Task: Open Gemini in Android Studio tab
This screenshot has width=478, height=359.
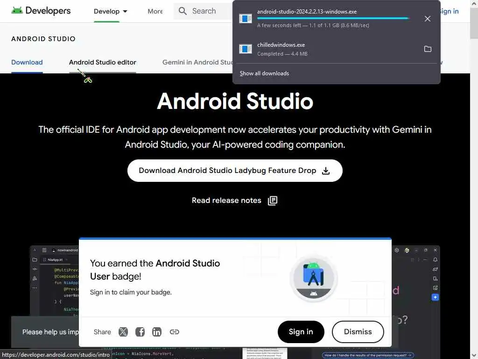Action: [197, 62]
